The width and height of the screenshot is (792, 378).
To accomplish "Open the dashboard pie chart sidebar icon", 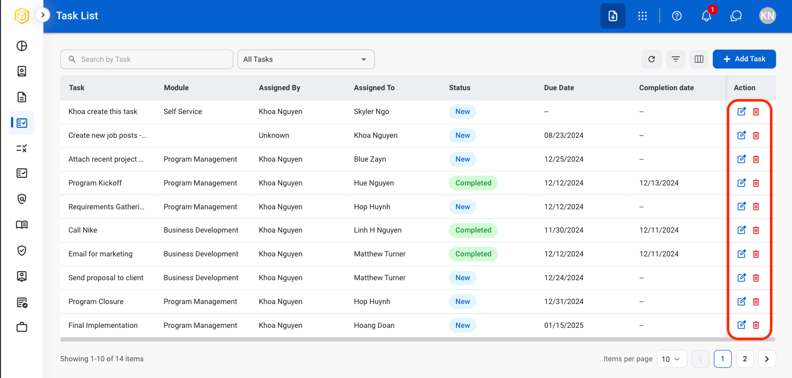I will [22, 46].
